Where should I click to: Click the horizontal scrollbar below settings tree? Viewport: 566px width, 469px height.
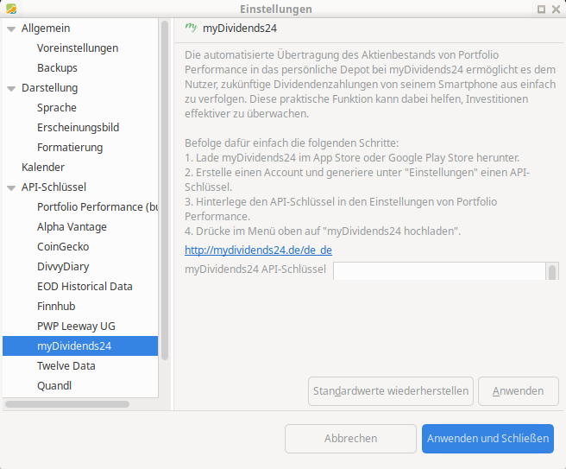point(67,404)
